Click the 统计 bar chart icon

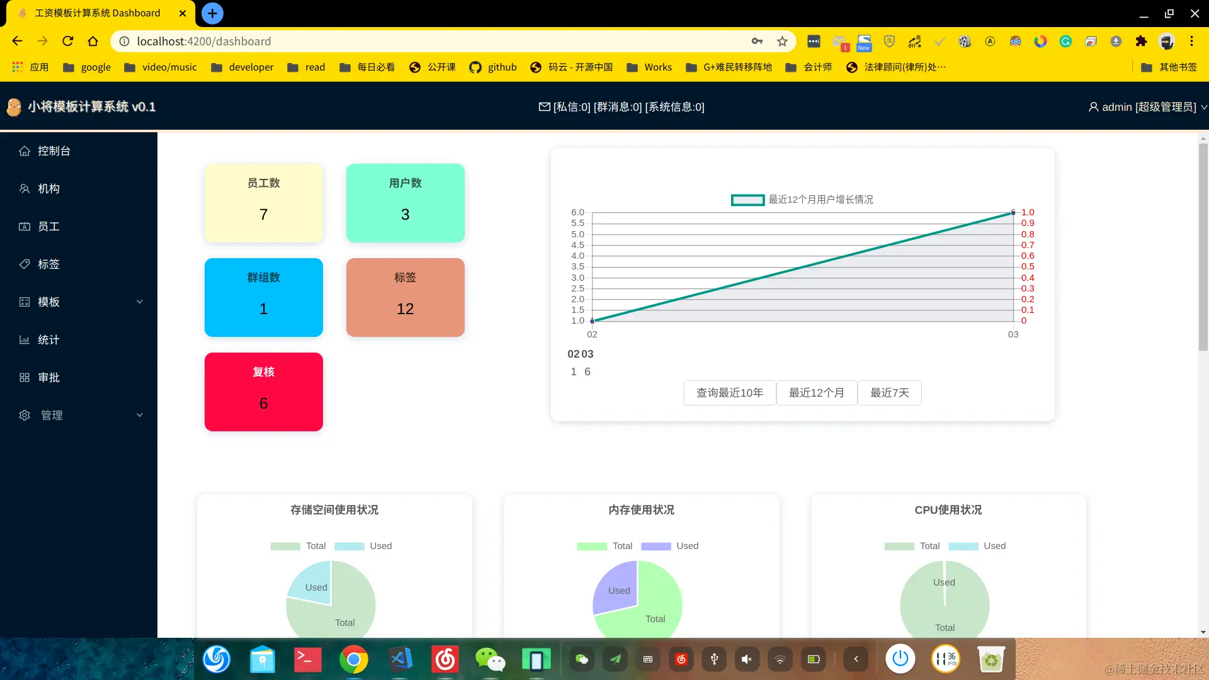click(25, 340)
